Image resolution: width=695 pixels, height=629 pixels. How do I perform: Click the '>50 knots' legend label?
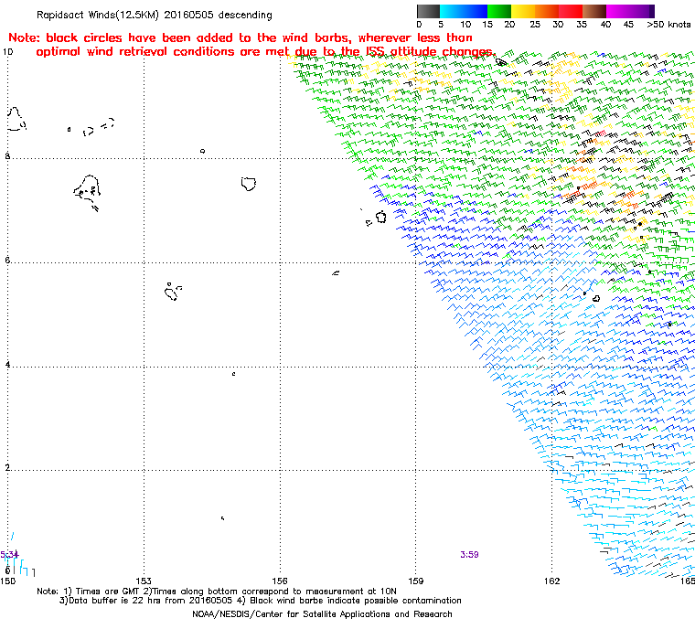[668, 25]
